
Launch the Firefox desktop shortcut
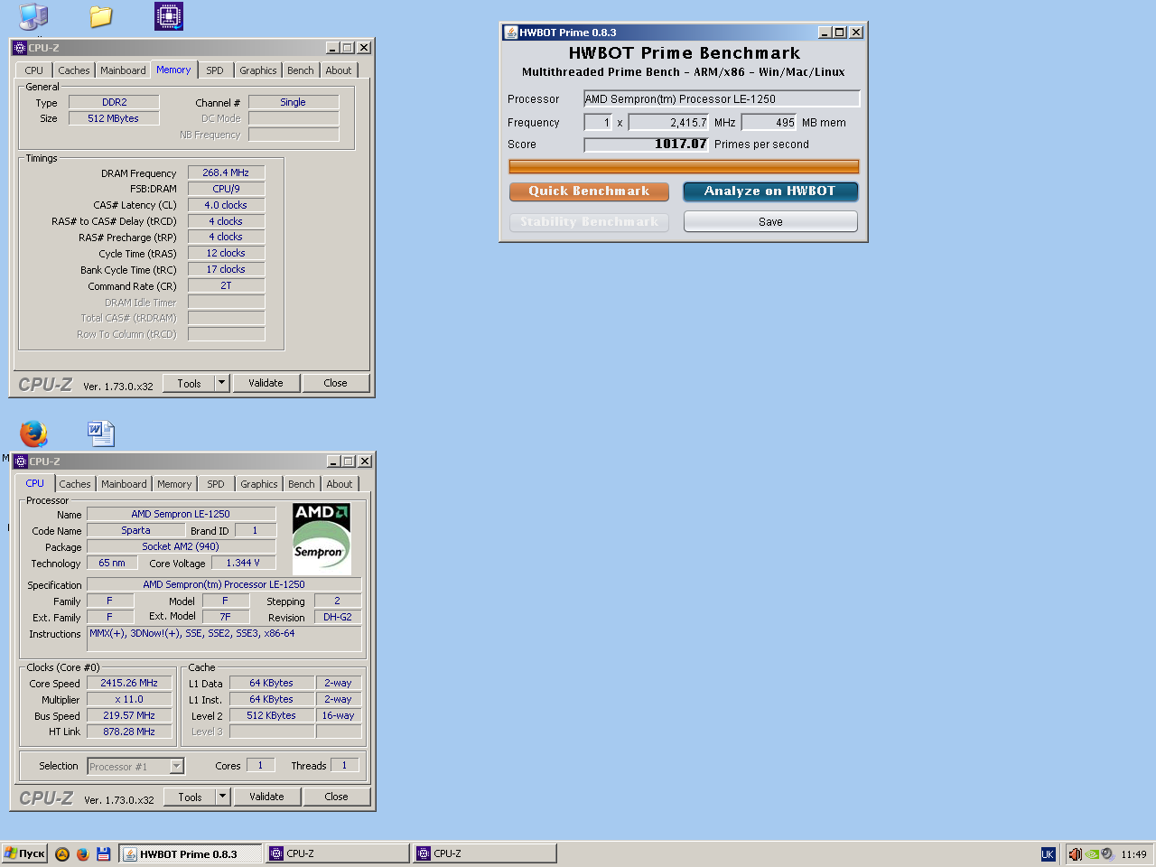point(33,433)
